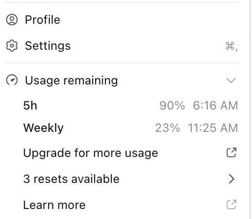
Task: Click the Learn more external link icon
Action: pyautogui.click(x=231, y=205)
